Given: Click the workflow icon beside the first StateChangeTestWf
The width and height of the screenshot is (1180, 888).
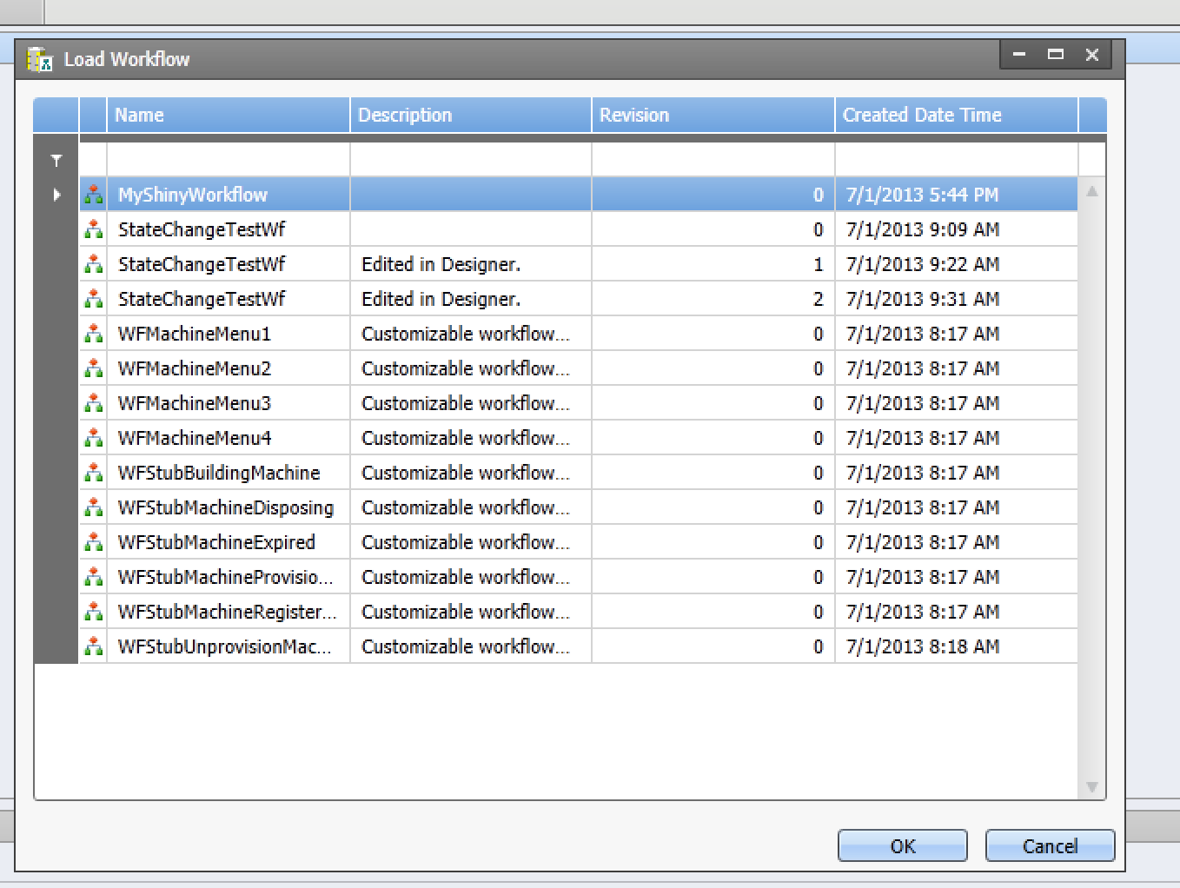Looking at the screenshot, I should [x=93, y=229].
